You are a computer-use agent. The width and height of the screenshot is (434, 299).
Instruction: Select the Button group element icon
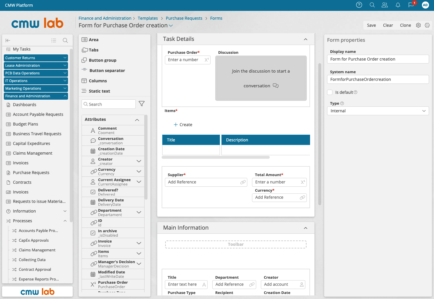(x=84, y=60)
